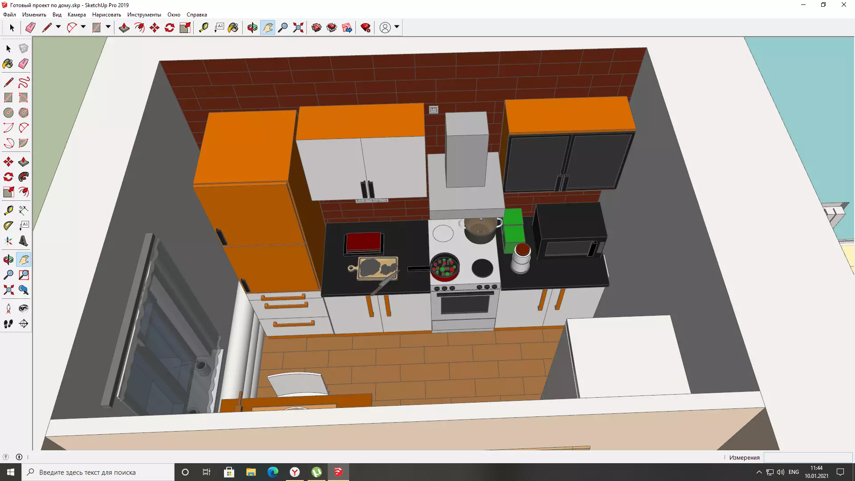Expand the Line tool dropdown arrow
This screenshot has width=855, height=481.
click(58, 27)
